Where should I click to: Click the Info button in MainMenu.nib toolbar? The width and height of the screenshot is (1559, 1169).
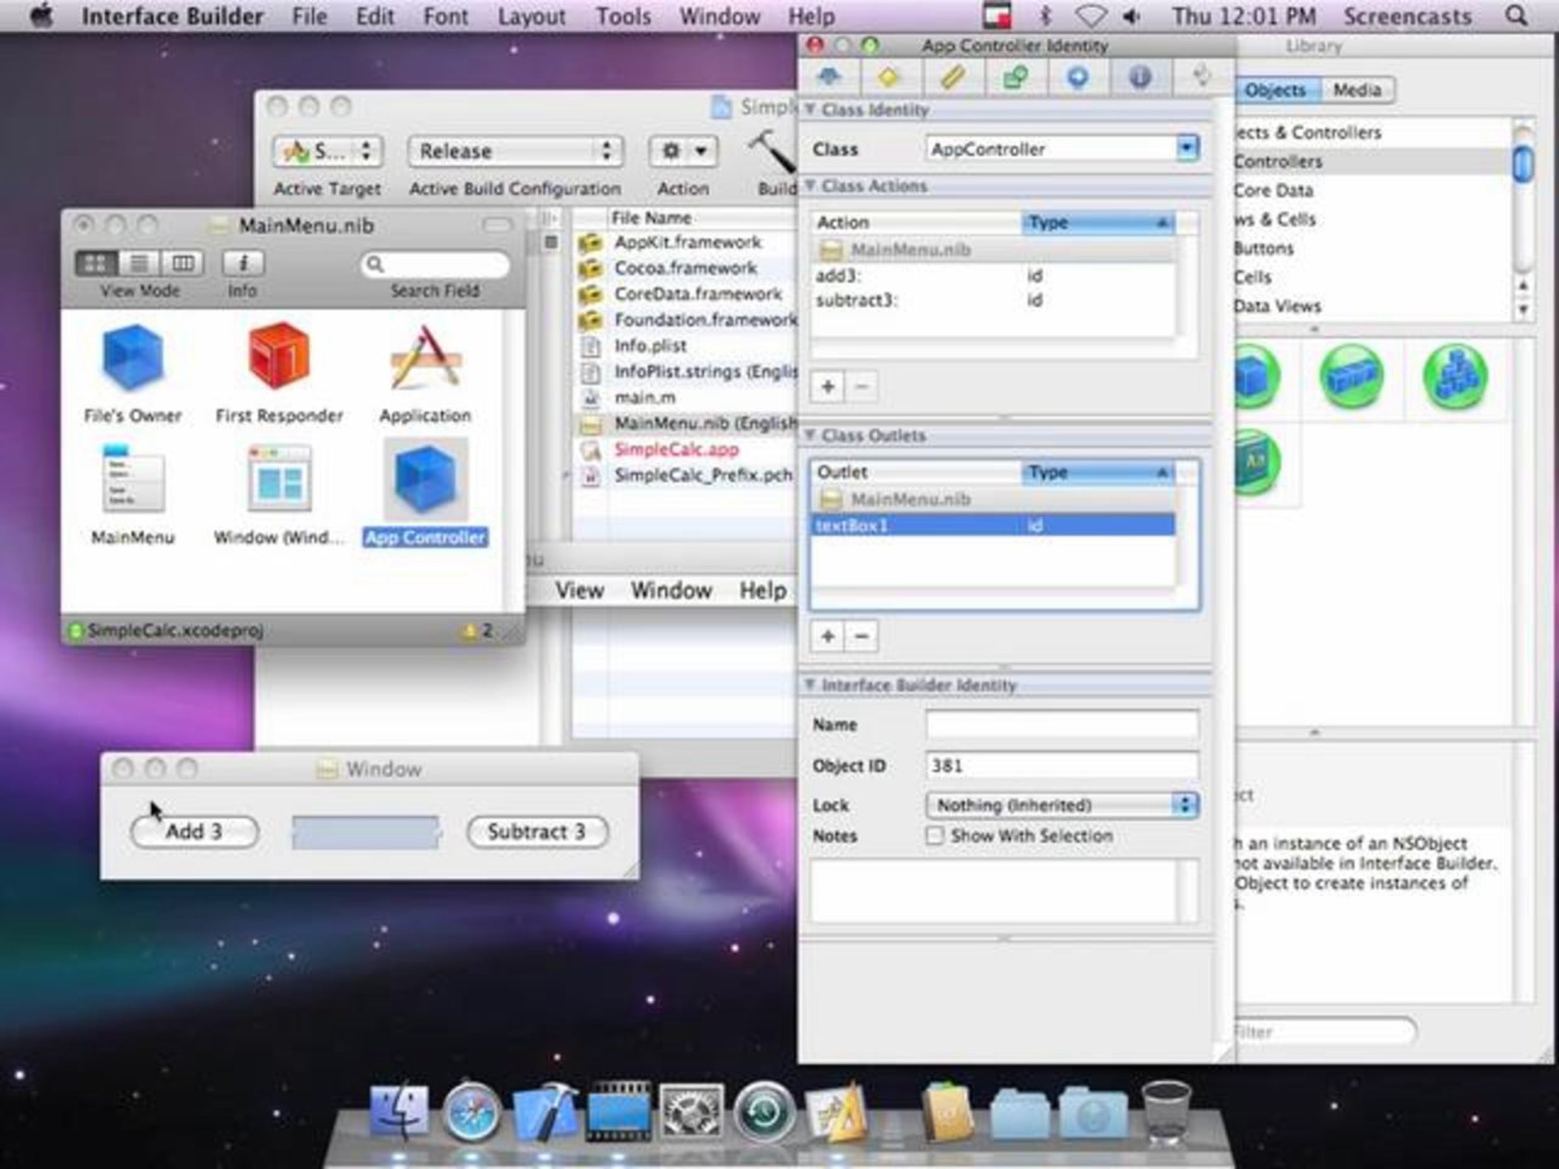(243, 264)
